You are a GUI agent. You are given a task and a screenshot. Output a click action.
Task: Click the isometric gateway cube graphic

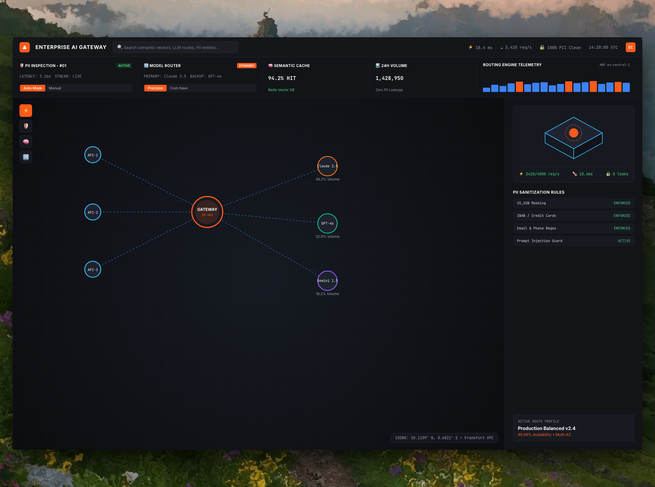point(573,138)
